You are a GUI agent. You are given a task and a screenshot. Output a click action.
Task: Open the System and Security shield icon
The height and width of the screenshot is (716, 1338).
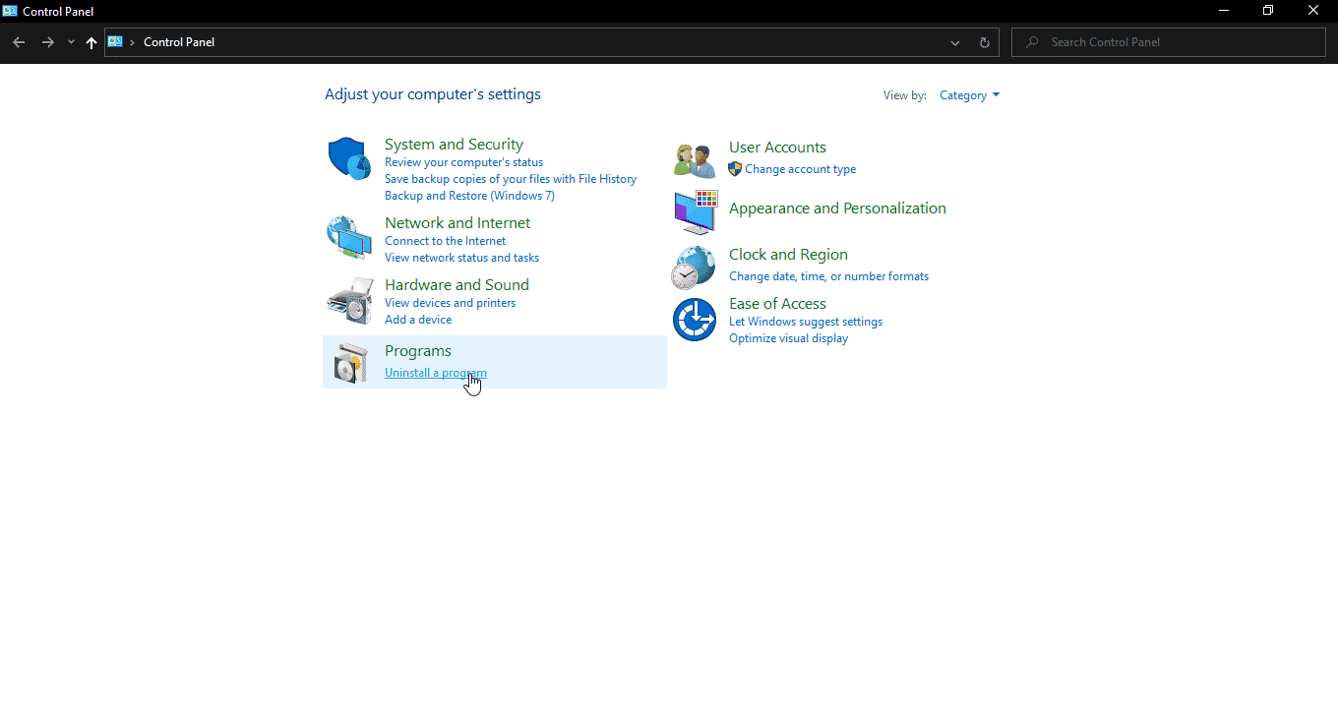(x=349, y=158)
